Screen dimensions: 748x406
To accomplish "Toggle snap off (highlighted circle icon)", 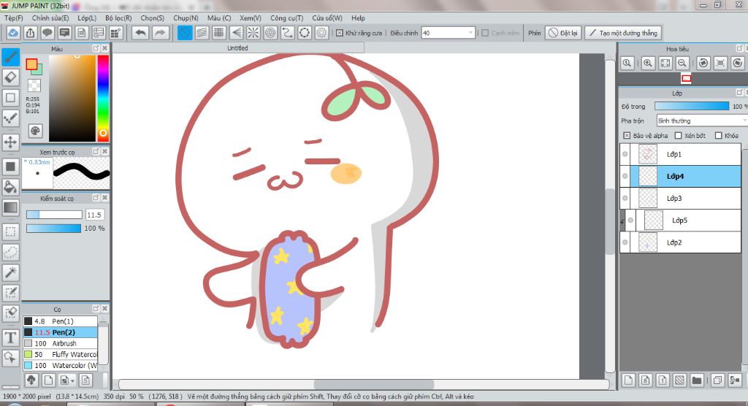I will point(185,33).
